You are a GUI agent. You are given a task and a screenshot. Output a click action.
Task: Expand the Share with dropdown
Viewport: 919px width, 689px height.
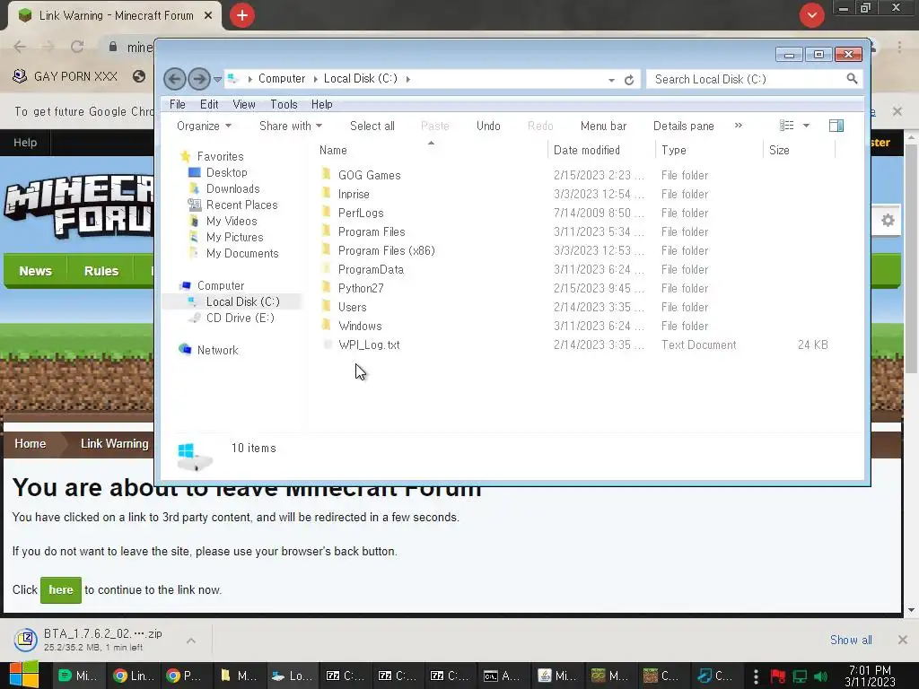pyautogui.click(x=291, y=126)
